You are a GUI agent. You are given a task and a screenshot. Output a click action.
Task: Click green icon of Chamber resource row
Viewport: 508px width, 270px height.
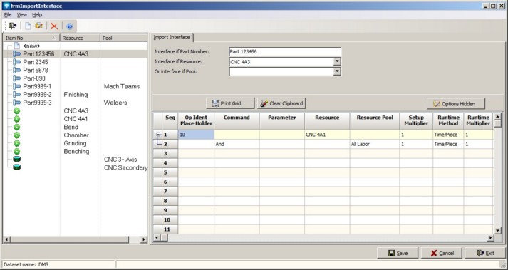pos(17,135)
